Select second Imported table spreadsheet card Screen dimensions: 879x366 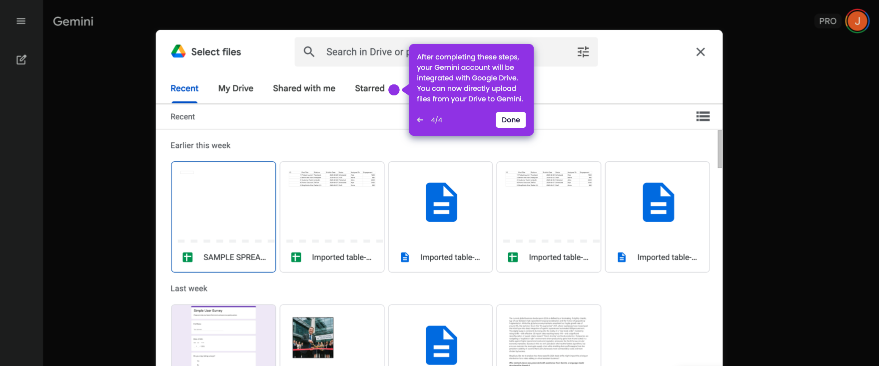tap(332, 217)
